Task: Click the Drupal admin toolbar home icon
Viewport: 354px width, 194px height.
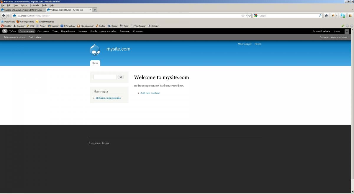Action: click(x=5, y=31)
